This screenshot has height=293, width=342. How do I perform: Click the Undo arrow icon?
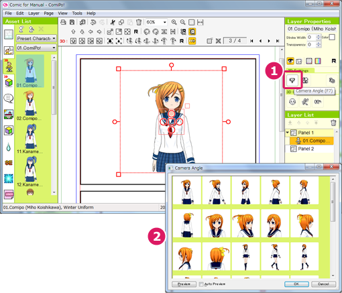(x=93, y=22)
